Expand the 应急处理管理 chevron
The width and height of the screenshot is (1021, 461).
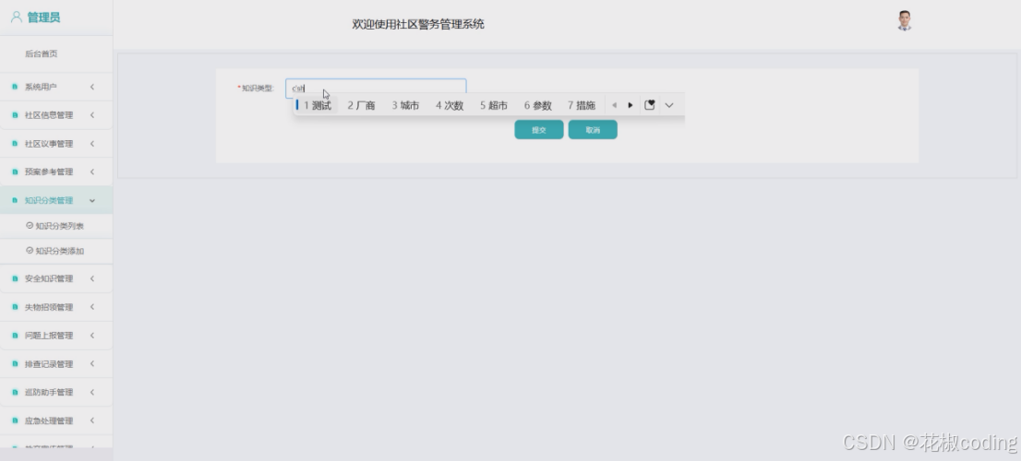click(x=92, y=420)
